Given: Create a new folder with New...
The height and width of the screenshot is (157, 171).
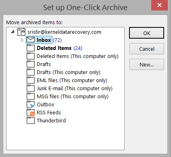Looking at the screenshot, I should coord(147,64).
